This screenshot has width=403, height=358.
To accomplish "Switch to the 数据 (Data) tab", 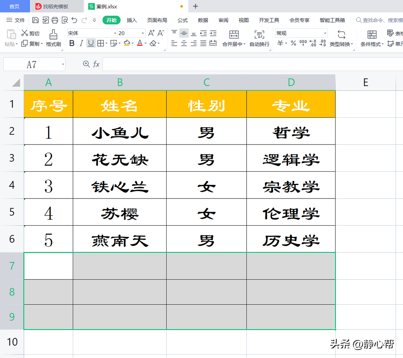I will point(203,20).
